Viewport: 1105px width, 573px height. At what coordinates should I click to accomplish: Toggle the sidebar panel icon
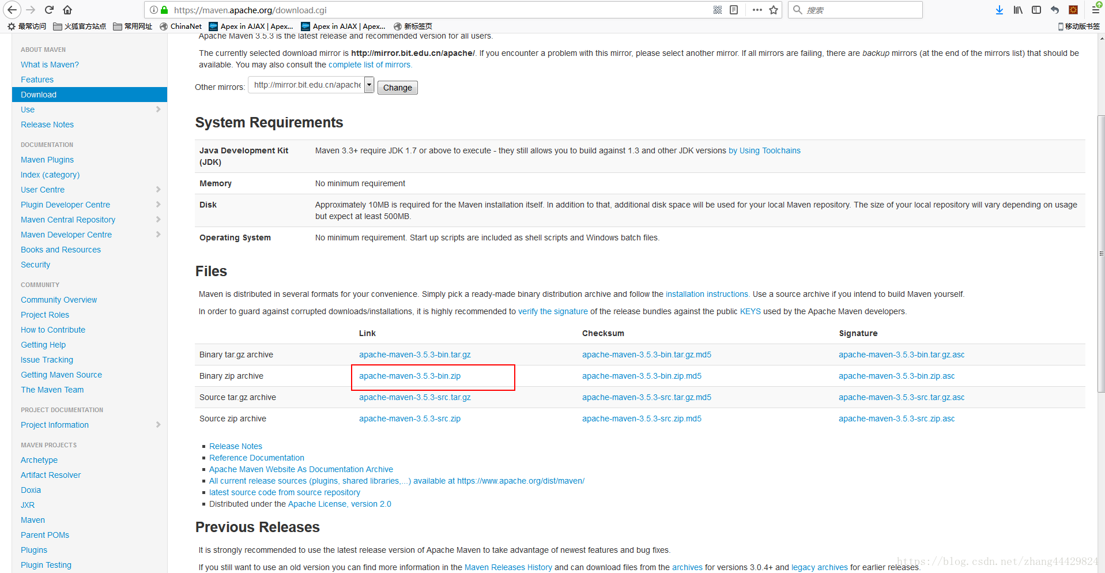(x=1036, y=10)
